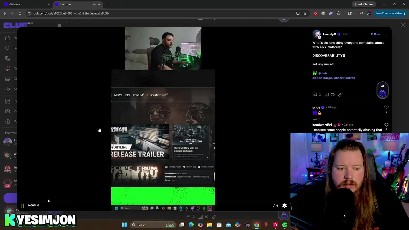Open Spotify from taskbar
The width and height of the screenshot is (409, 230).
[x=285, y=225]
